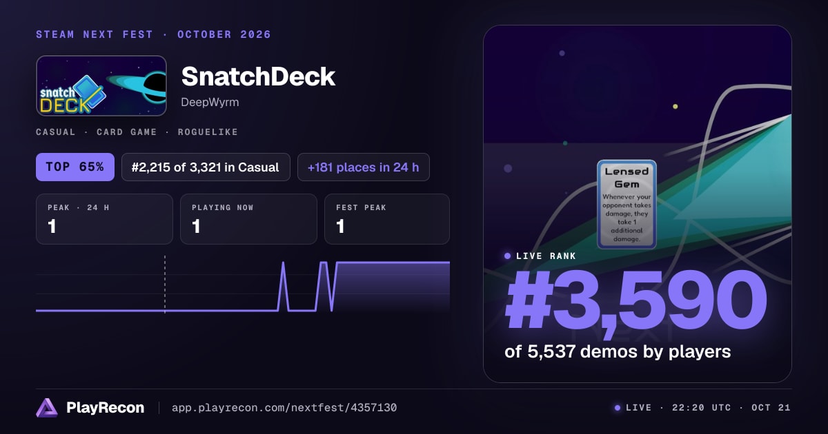Open the PEAK · 24 H stat card
The image size is (828, 434).
[x=104, y=219]
